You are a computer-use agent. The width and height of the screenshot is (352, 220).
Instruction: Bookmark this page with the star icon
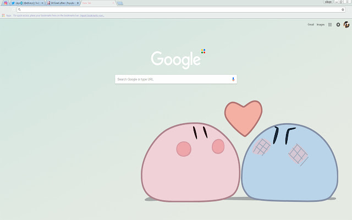pyautogui.click(x=343, y=9)
